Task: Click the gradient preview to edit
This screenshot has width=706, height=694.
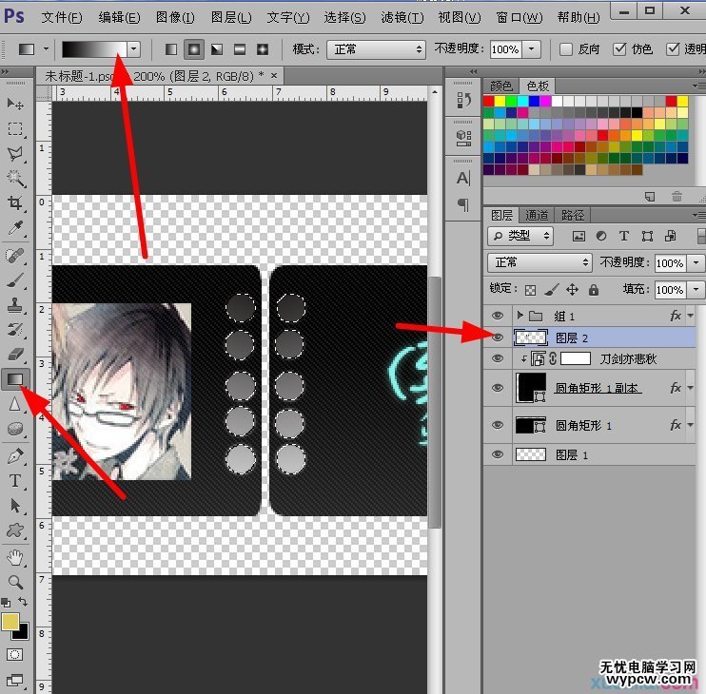Action: click(x=94, y=49)
